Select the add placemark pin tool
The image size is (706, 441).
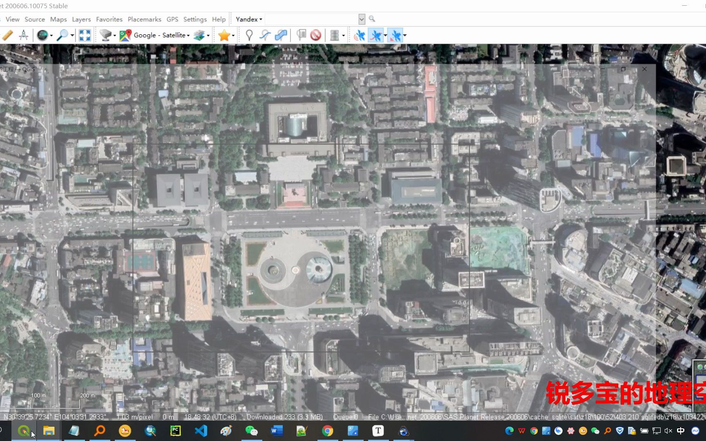click(x=249, y=36)
